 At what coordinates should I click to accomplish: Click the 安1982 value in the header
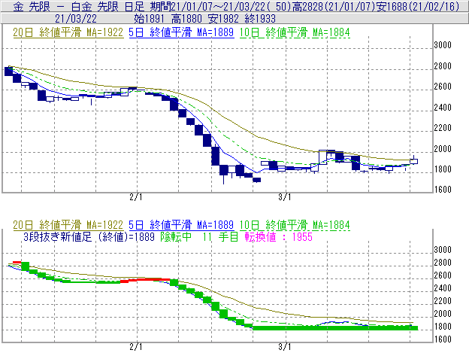coord(223,19)
